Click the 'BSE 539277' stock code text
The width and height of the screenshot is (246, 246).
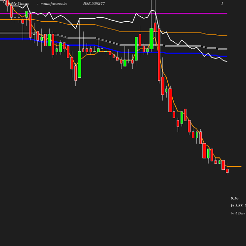(x=94, y=3)
